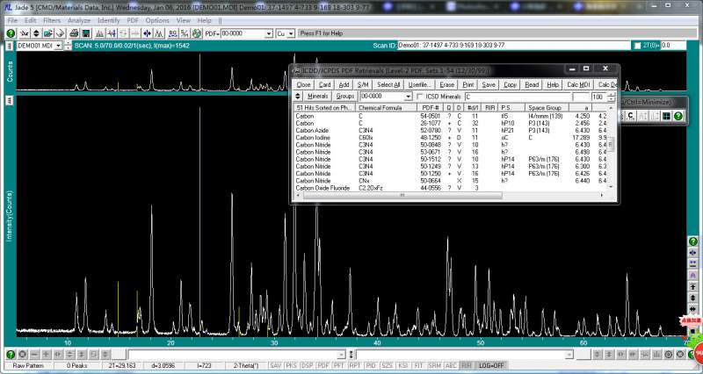Click the green help icon in main toolbar
Viewport: 703px width, 374px height.
pyautogui.click(x=11, y=33)
